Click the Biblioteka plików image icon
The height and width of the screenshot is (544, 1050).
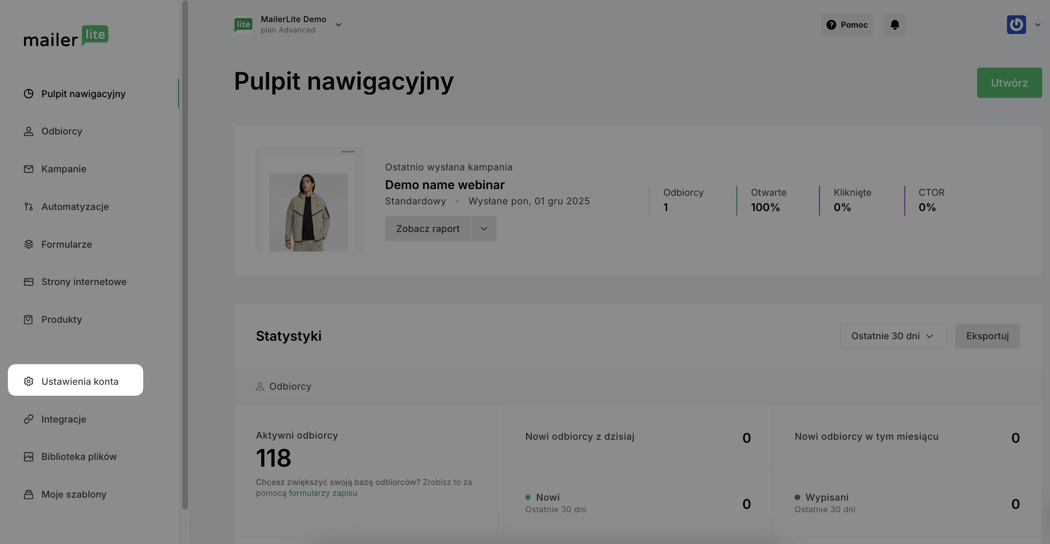point(28,457)
